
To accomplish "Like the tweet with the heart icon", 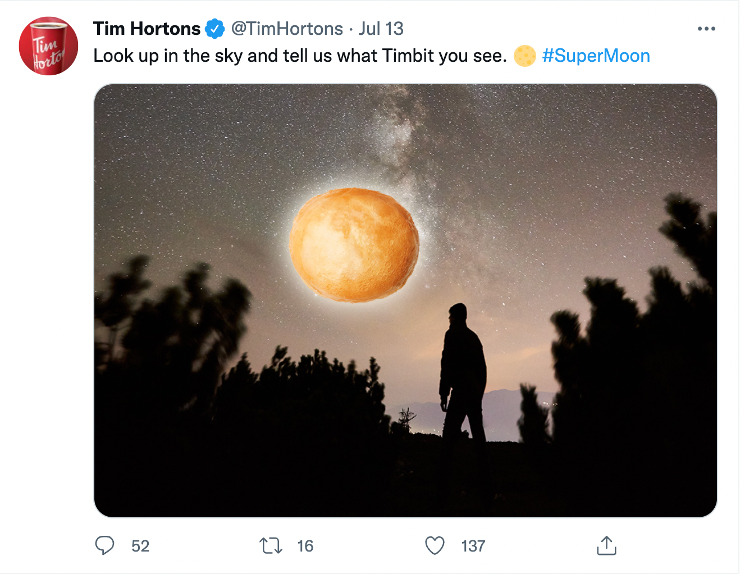I will pos(435,545).
